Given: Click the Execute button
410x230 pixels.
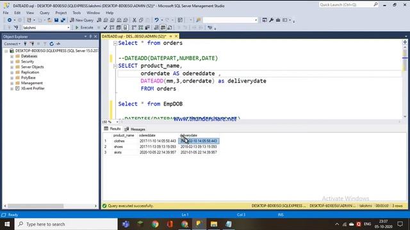Looking at the screenshot, I should [x=84, y=27].
